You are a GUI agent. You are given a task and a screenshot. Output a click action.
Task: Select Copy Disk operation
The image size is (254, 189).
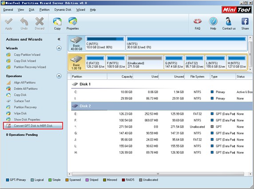coord(20,95)
